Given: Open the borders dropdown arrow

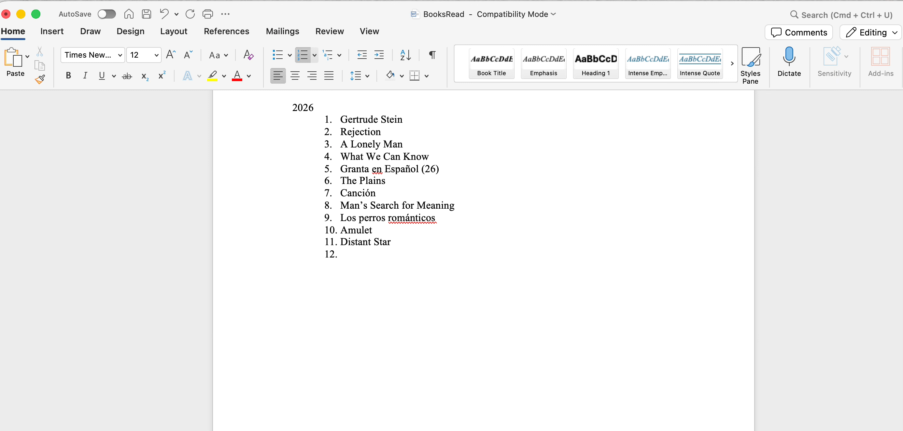Looking at the screenshot, I should coord(427,76).
